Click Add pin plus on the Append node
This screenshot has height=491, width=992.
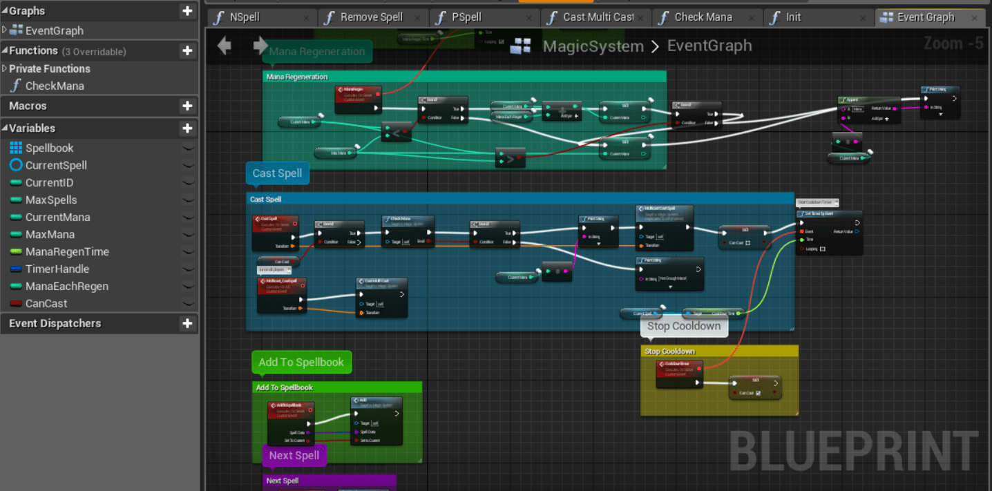[887, 119]
